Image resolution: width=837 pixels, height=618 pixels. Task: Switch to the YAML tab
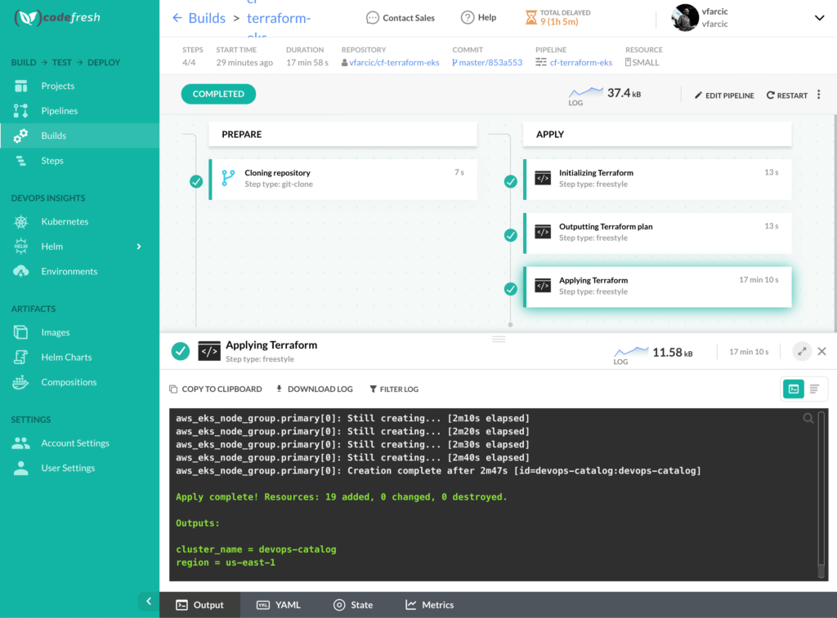(279, 605)
